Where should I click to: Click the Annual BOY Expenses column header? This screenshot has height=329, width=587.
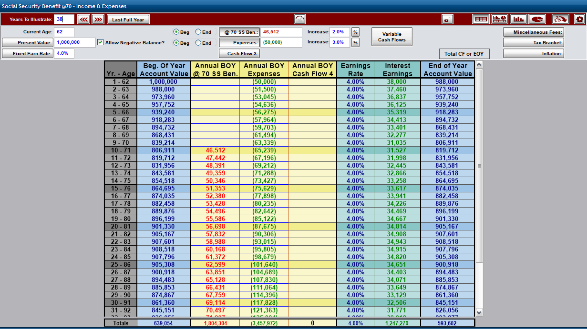264,70
